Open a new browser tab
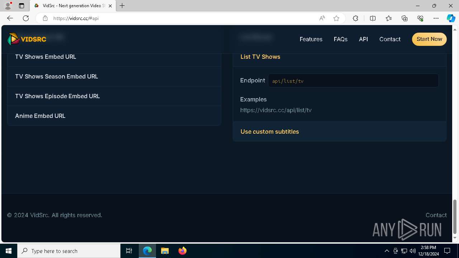 click(x=122, y=6)
